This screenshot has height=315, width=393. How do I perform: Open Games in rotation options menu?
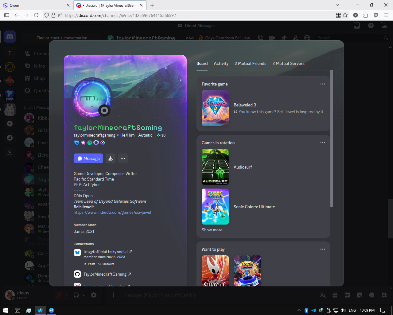[322, 143]
